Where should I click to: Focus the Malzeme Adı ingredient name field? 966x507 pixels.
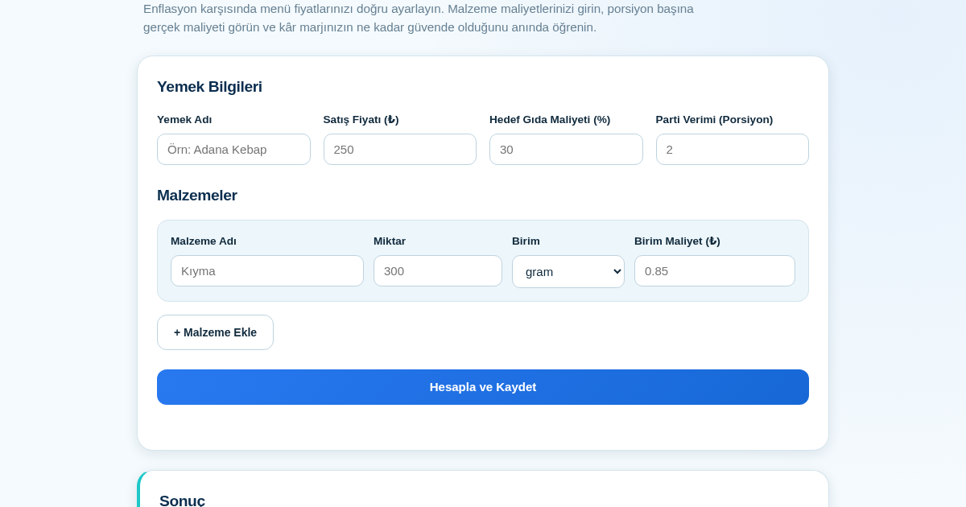tap(267, 270)
